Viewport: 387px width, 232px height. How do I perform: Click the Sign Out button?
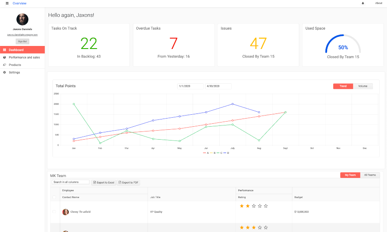pos(22,41)
